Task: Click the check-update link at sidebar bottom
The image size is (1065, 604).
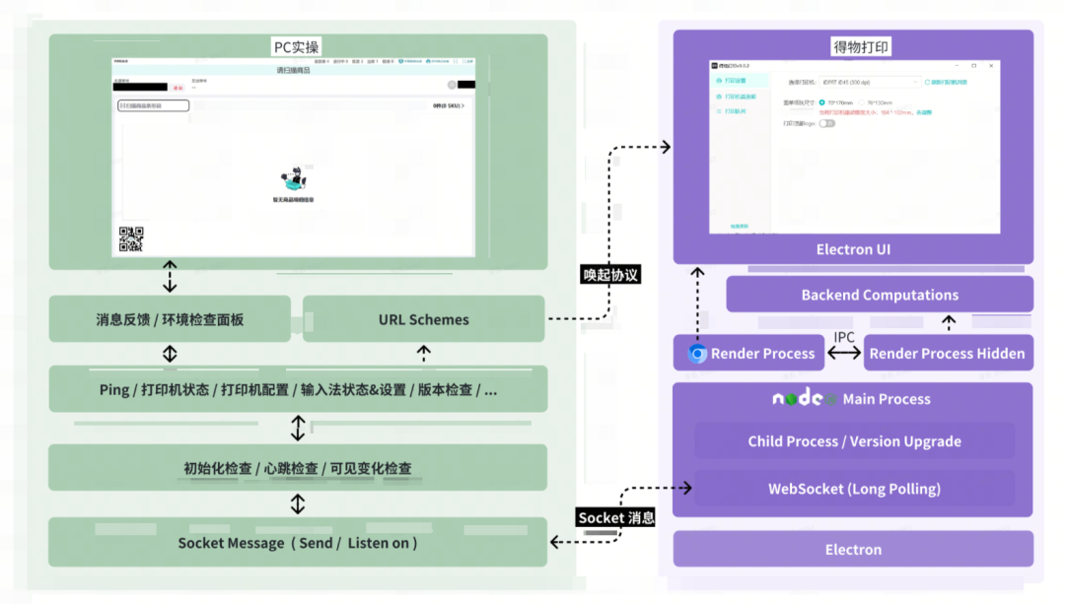Action: coord(739,227)
